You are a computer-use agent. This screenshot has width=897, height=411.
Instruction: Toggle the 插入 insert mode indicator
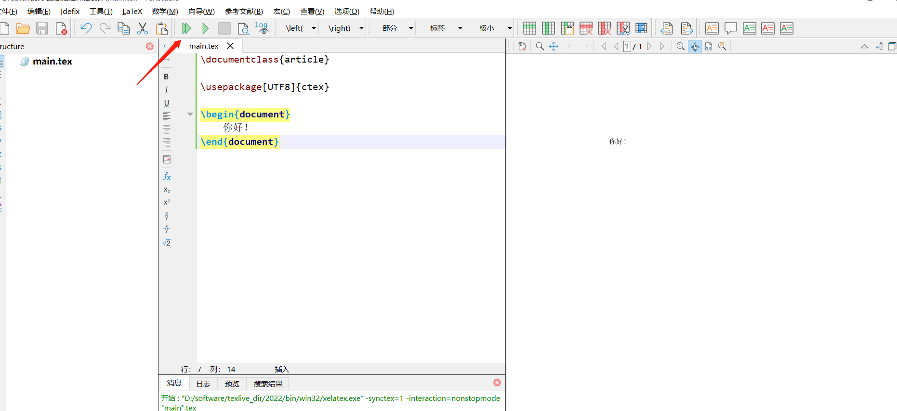pos(282,369)
